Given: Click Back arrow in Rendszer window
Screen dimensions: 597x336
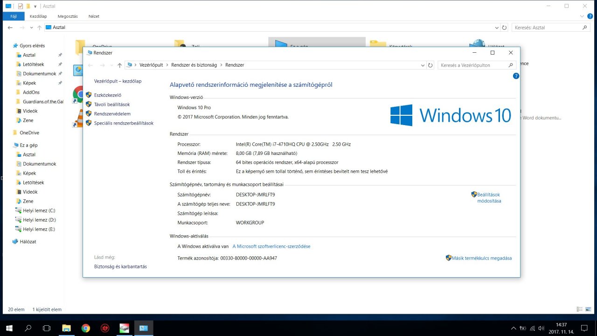Looking at the screenshot, I should tap(90, 65).
